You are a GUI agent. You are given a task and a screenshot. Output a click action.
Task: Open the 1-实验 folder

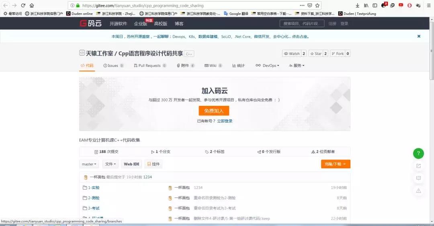(94, 188)
